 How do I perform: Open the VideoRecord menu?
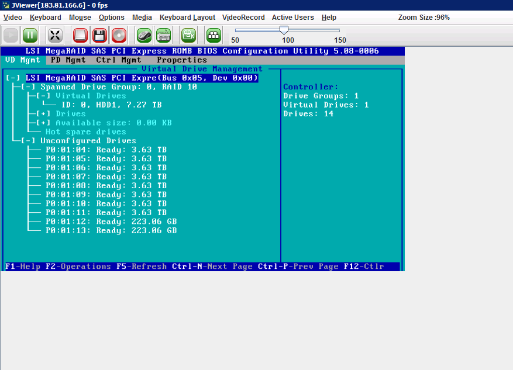(243, 18)
